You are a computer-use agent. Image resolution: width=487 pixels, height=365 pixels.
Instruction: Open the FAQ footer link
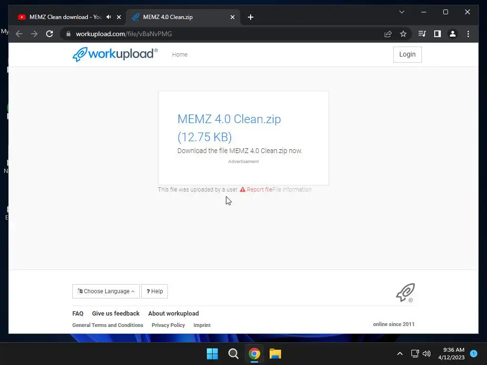tap(78, 314)
